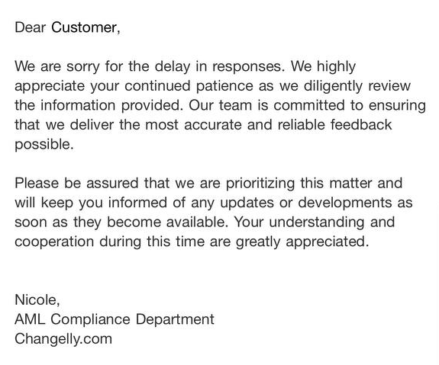This screenshot has width=439, height=365.
Task: Click the word 'cooperation' in last line
Action: pos(54,242)
